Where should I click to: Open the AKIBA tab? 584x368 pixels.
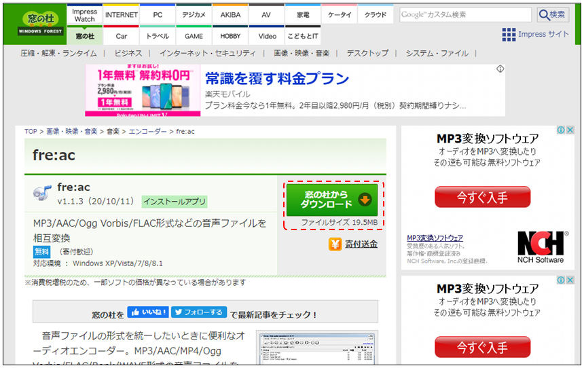tap(230, 15)
